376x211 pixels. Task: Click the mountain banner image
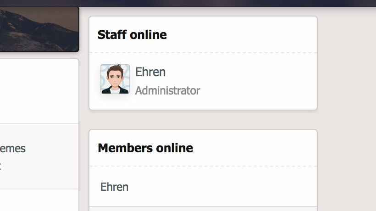pyautogui.click(x=39, y=29)
